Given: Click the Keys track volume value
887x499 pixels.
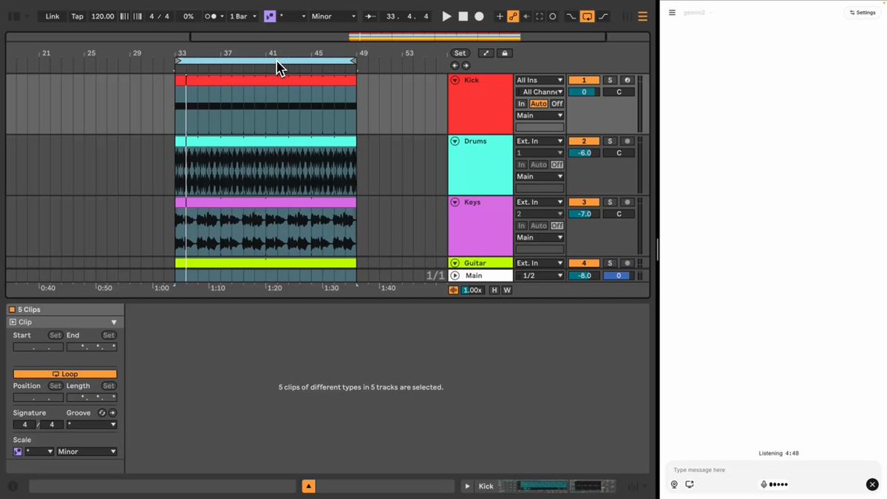Looking at the screenshot, I should coord(584,214).
